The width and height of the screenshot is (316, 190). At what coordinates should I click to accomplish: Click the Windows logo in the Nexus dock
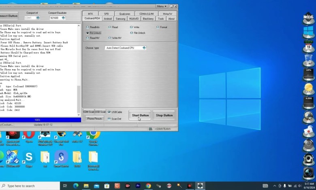(308, 32)
